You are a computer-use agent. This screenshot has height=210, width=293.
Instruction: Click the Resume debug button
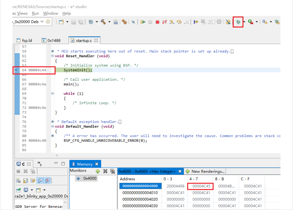(143, 22)
